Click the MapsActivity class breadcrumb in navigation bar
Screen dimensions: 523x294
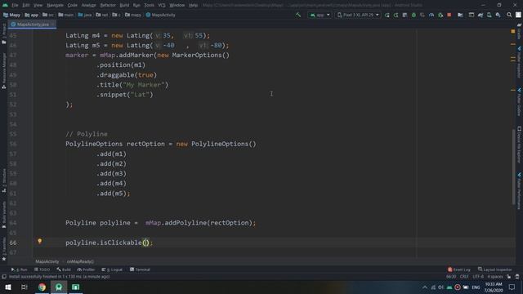(161, 15)
